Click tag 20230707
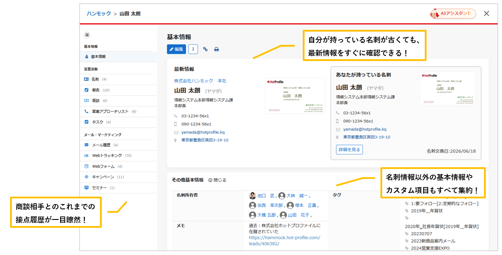The height and width of the screenshot is (255, 502). point(421,234)
